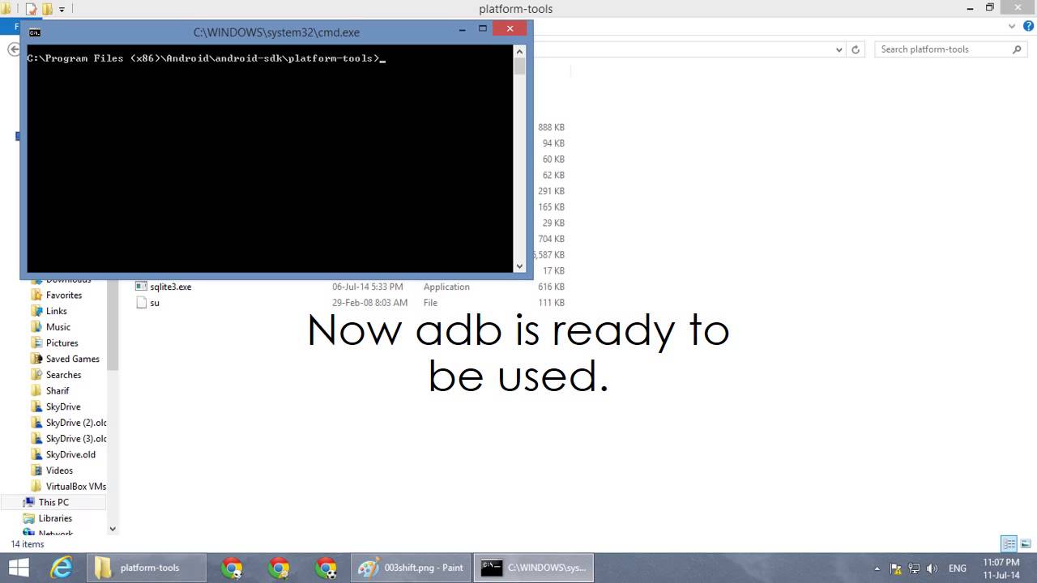Open second Chrome taskbar icon

point(279,568)
